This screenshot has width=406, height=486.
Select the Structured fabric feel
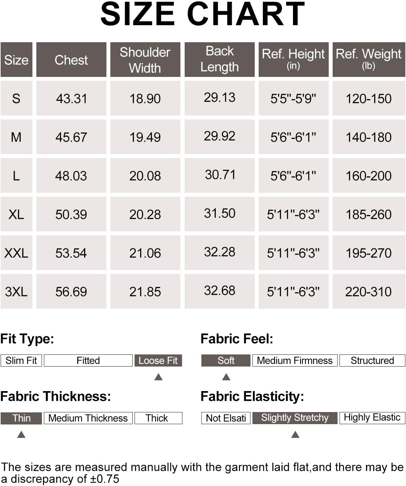[x=372, y=360]
